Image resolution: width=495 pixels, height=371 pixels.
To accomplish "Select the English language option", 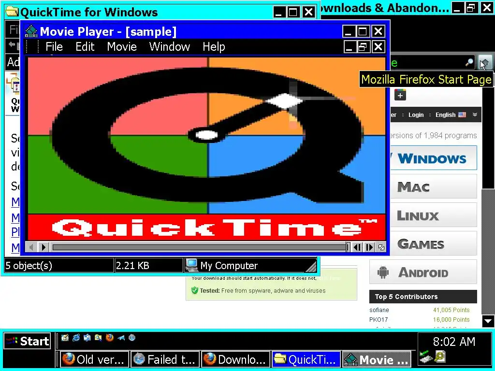I will coord(445,115).
